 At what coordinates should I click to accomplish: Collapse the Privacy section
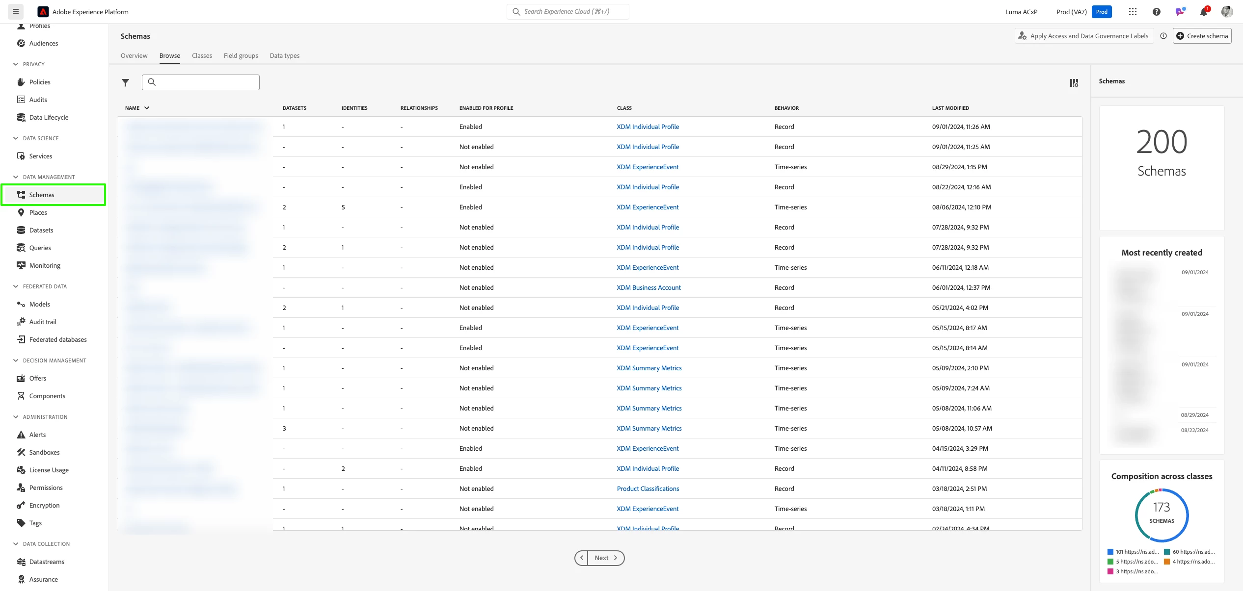coord(16,64)
